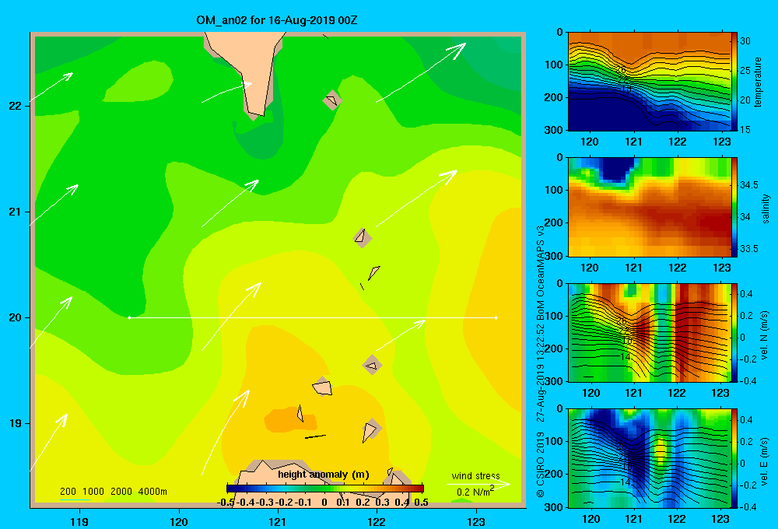Click the vertical "temperature" axis label

click(758, 82)
